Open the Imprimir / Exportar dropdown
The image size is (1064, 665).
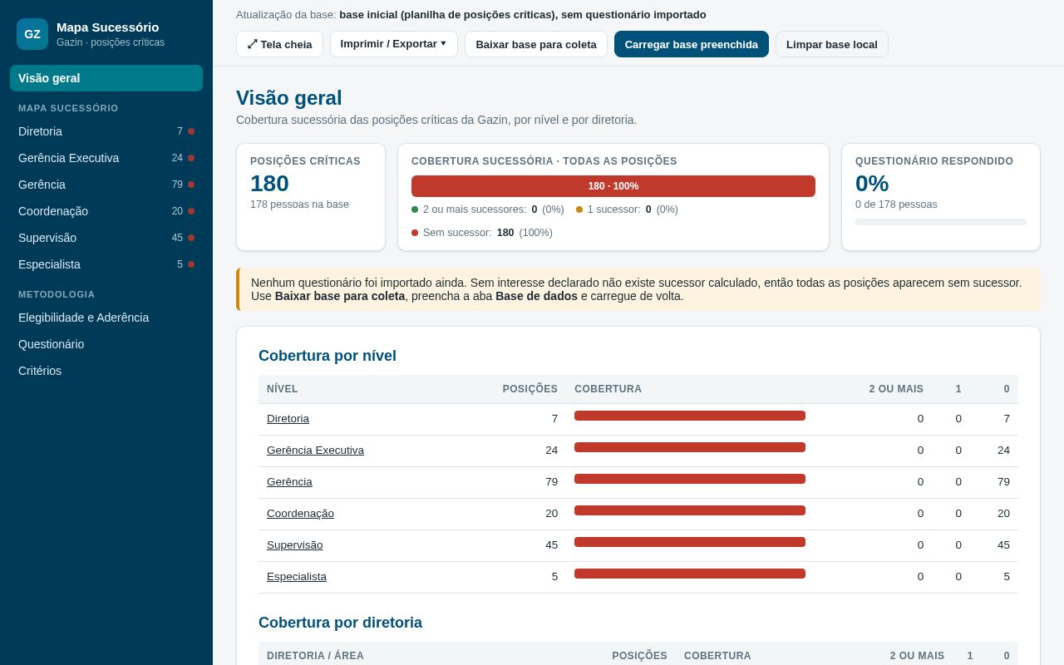click(x=394, y=44)
